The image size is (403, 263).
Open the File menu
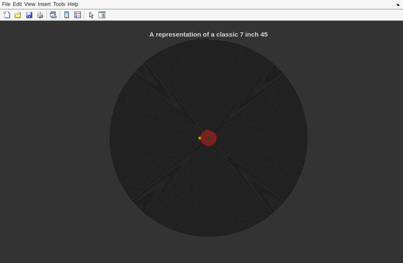tap(6, 4)
